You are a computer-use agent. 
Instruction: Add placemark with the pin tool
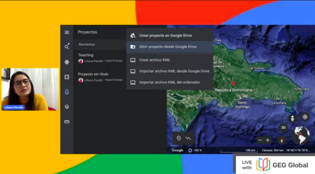[x=179, y=138]
